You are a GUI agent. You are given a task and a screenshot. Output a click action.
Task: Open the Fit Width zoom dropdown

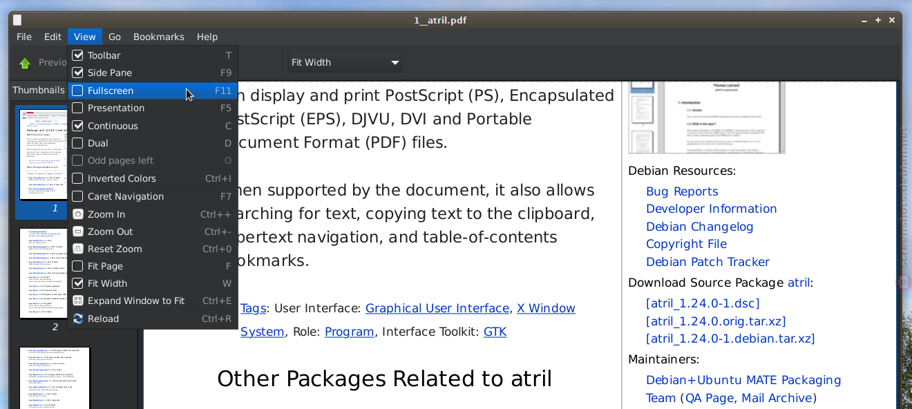click(345, 62)
